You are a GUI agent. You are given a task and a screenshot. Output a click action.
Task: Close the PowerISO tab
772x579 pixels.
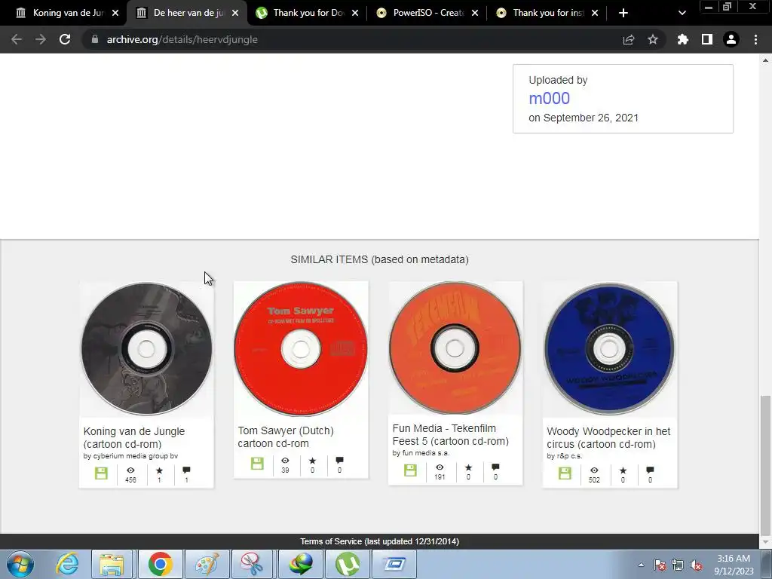[x=475, y=13]
